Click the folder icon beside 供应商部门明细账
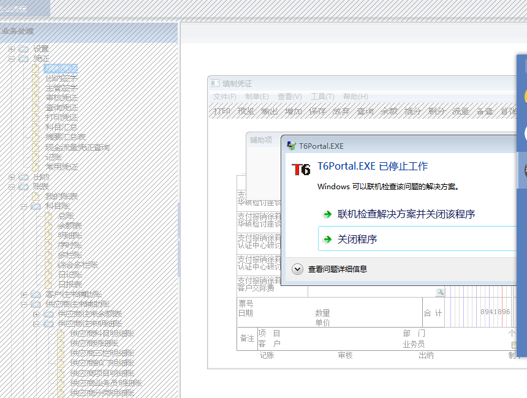Image resolution: width=527 pixels, height=398 pixels. pyautogui.click(x=61, y=363)
